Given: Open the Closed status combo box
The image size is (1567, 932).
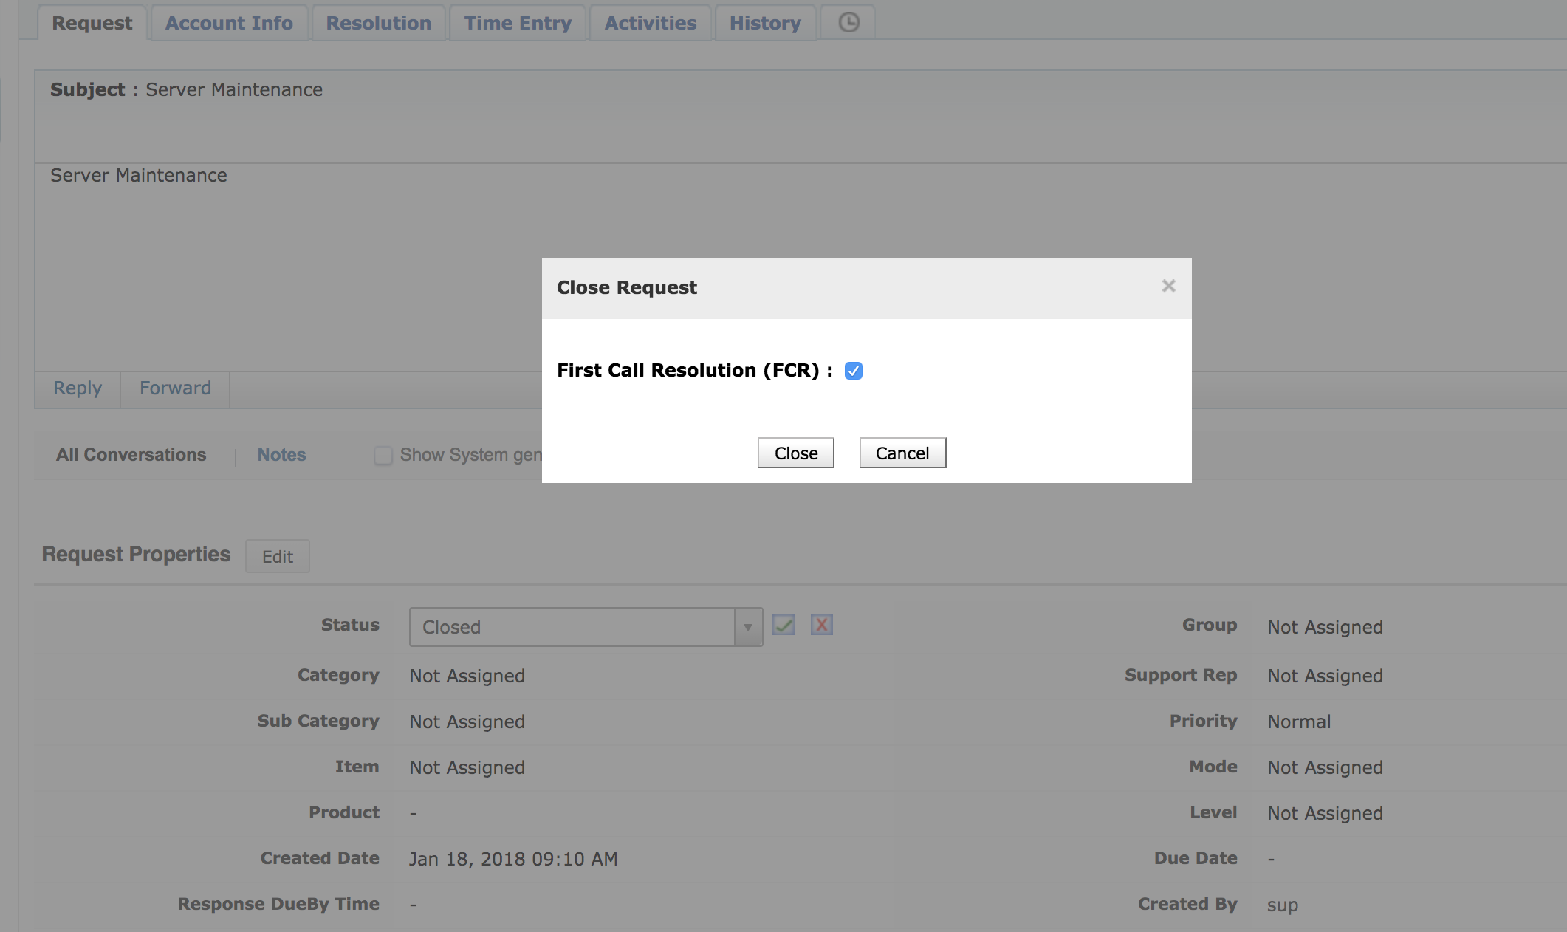Looking at the screenshot, I should point(576,626).
